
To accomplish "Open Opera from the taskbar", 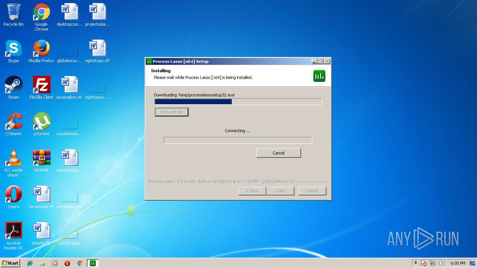I will click(67, 263).
